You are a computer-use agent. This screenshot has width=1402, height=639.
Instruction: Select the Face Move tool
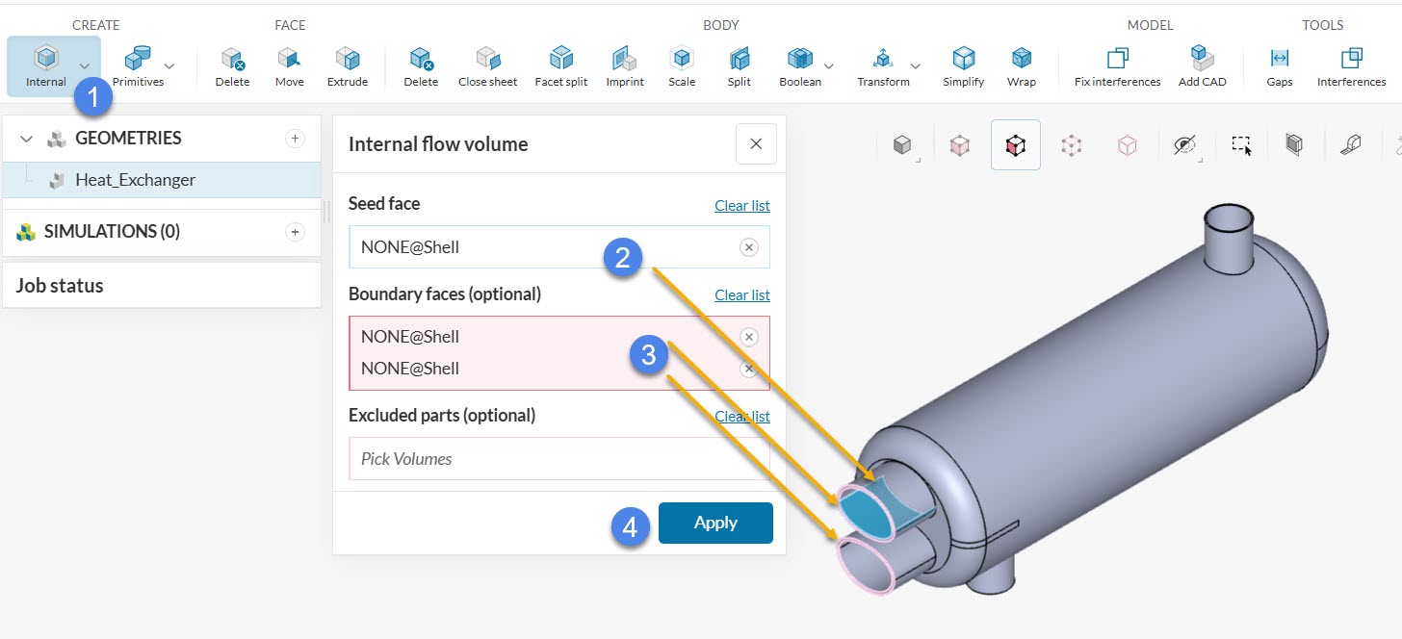point(289,66)
